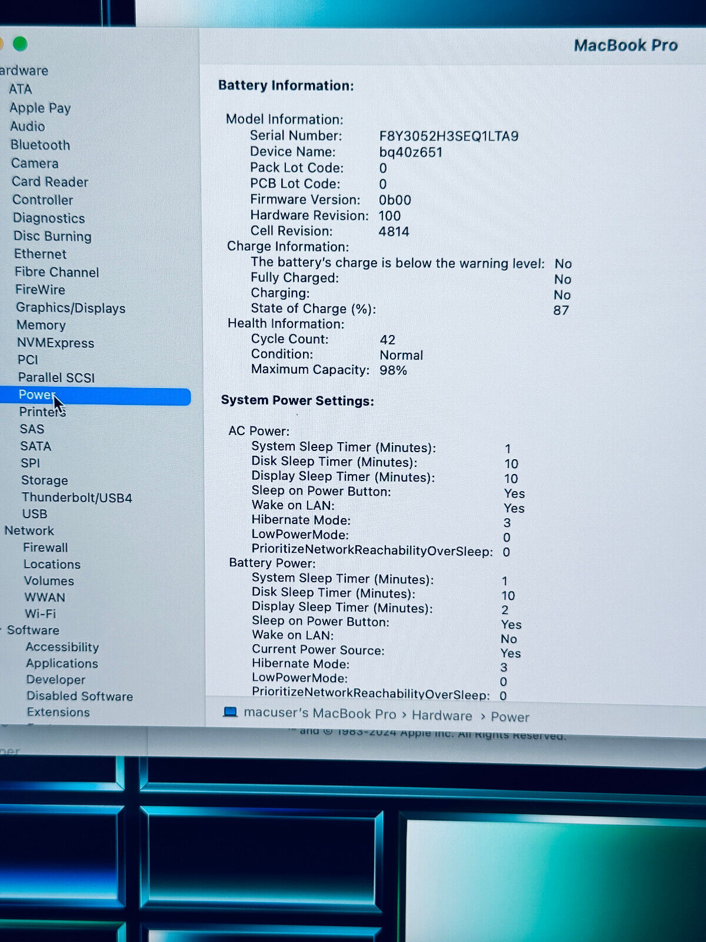This screenshot has height=942, width=706.
Task: Click Power in the path breadcrumb
Action: (509, 717)
